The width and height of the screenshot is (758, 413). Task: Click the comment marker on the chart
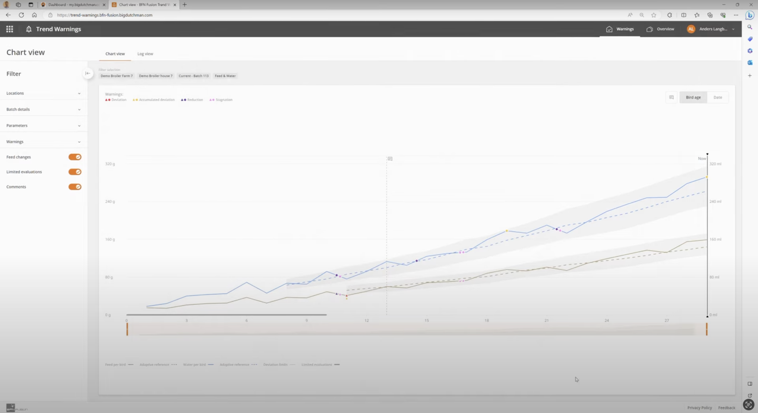coord(390,159)
